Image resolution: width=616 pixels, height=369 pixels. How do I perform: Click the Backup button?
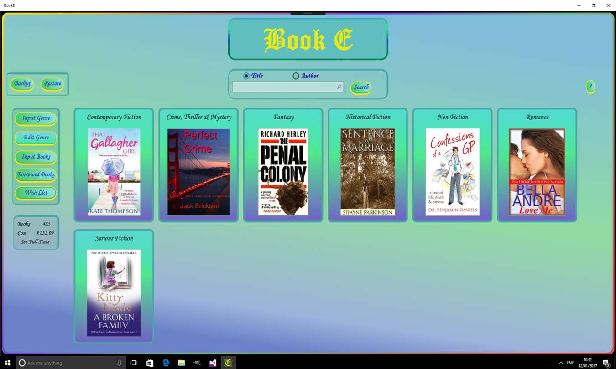[23, 84]
